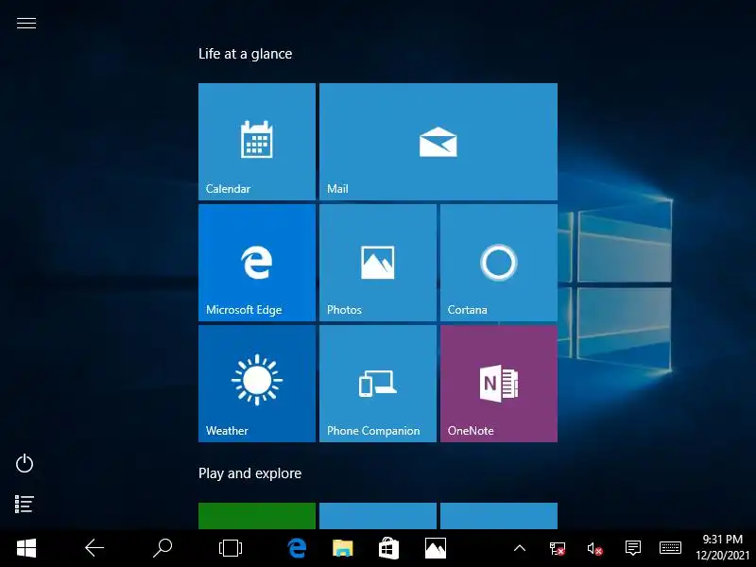756x567 pixels.
Task: Open the touch keyboard icon
Action: pos(670,548)
